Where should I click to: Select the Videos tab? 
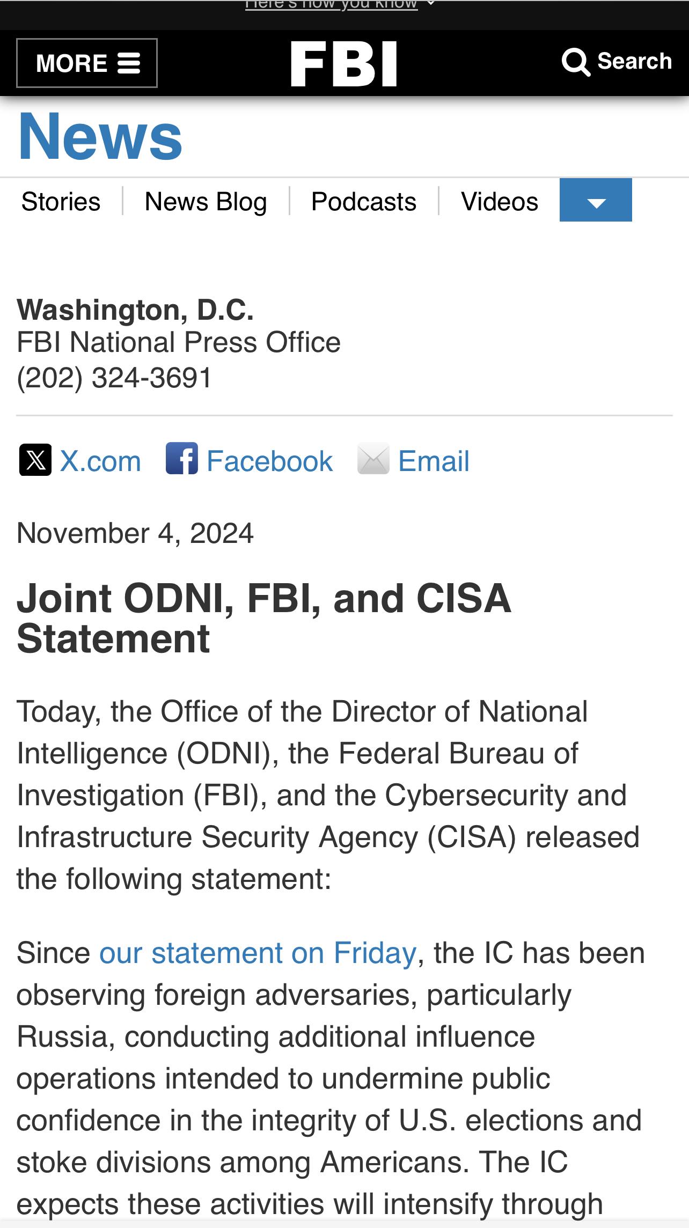click(x=500, y=202)
